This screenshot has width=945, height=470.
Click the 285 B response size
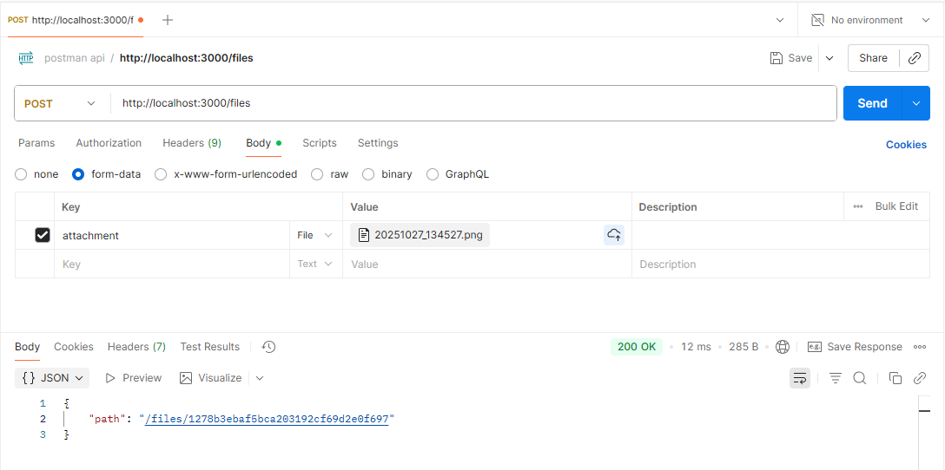743,347
